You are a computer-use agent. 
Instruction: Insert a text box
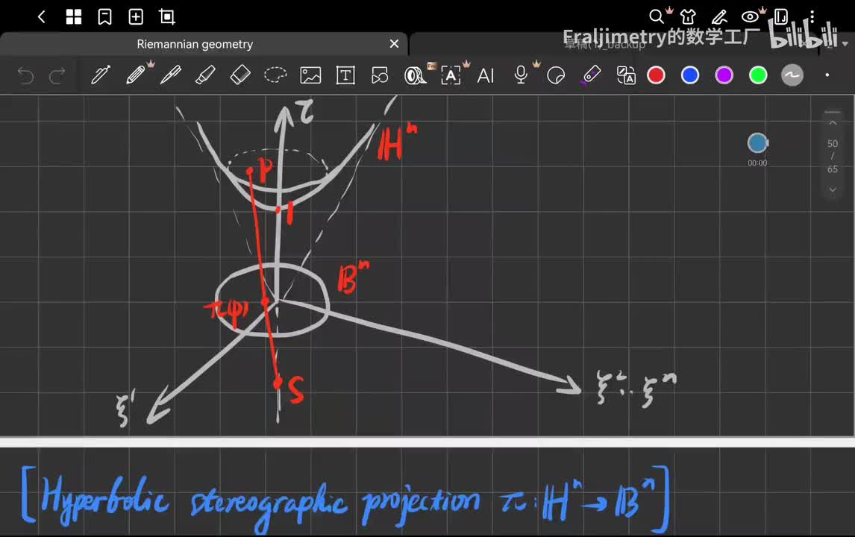click(345, 75)
